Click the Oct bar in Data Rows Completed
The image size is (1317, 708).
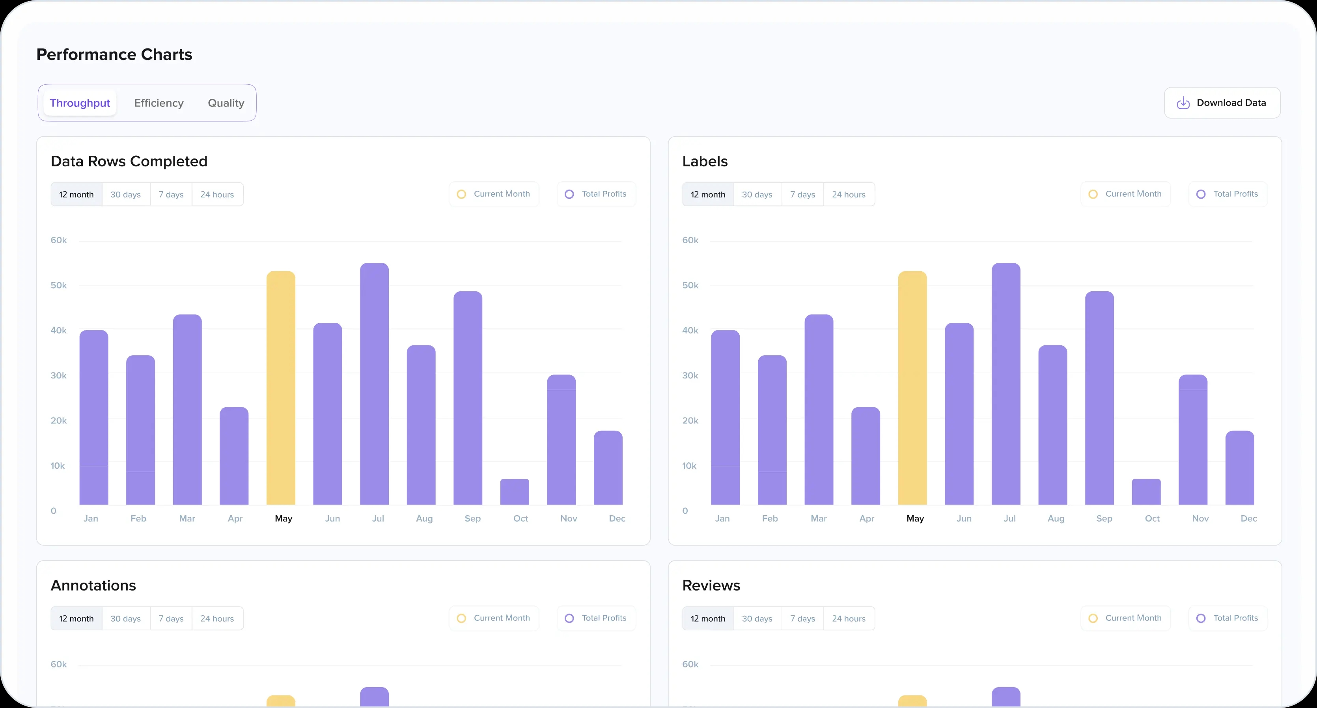click(x=514, y=492)
